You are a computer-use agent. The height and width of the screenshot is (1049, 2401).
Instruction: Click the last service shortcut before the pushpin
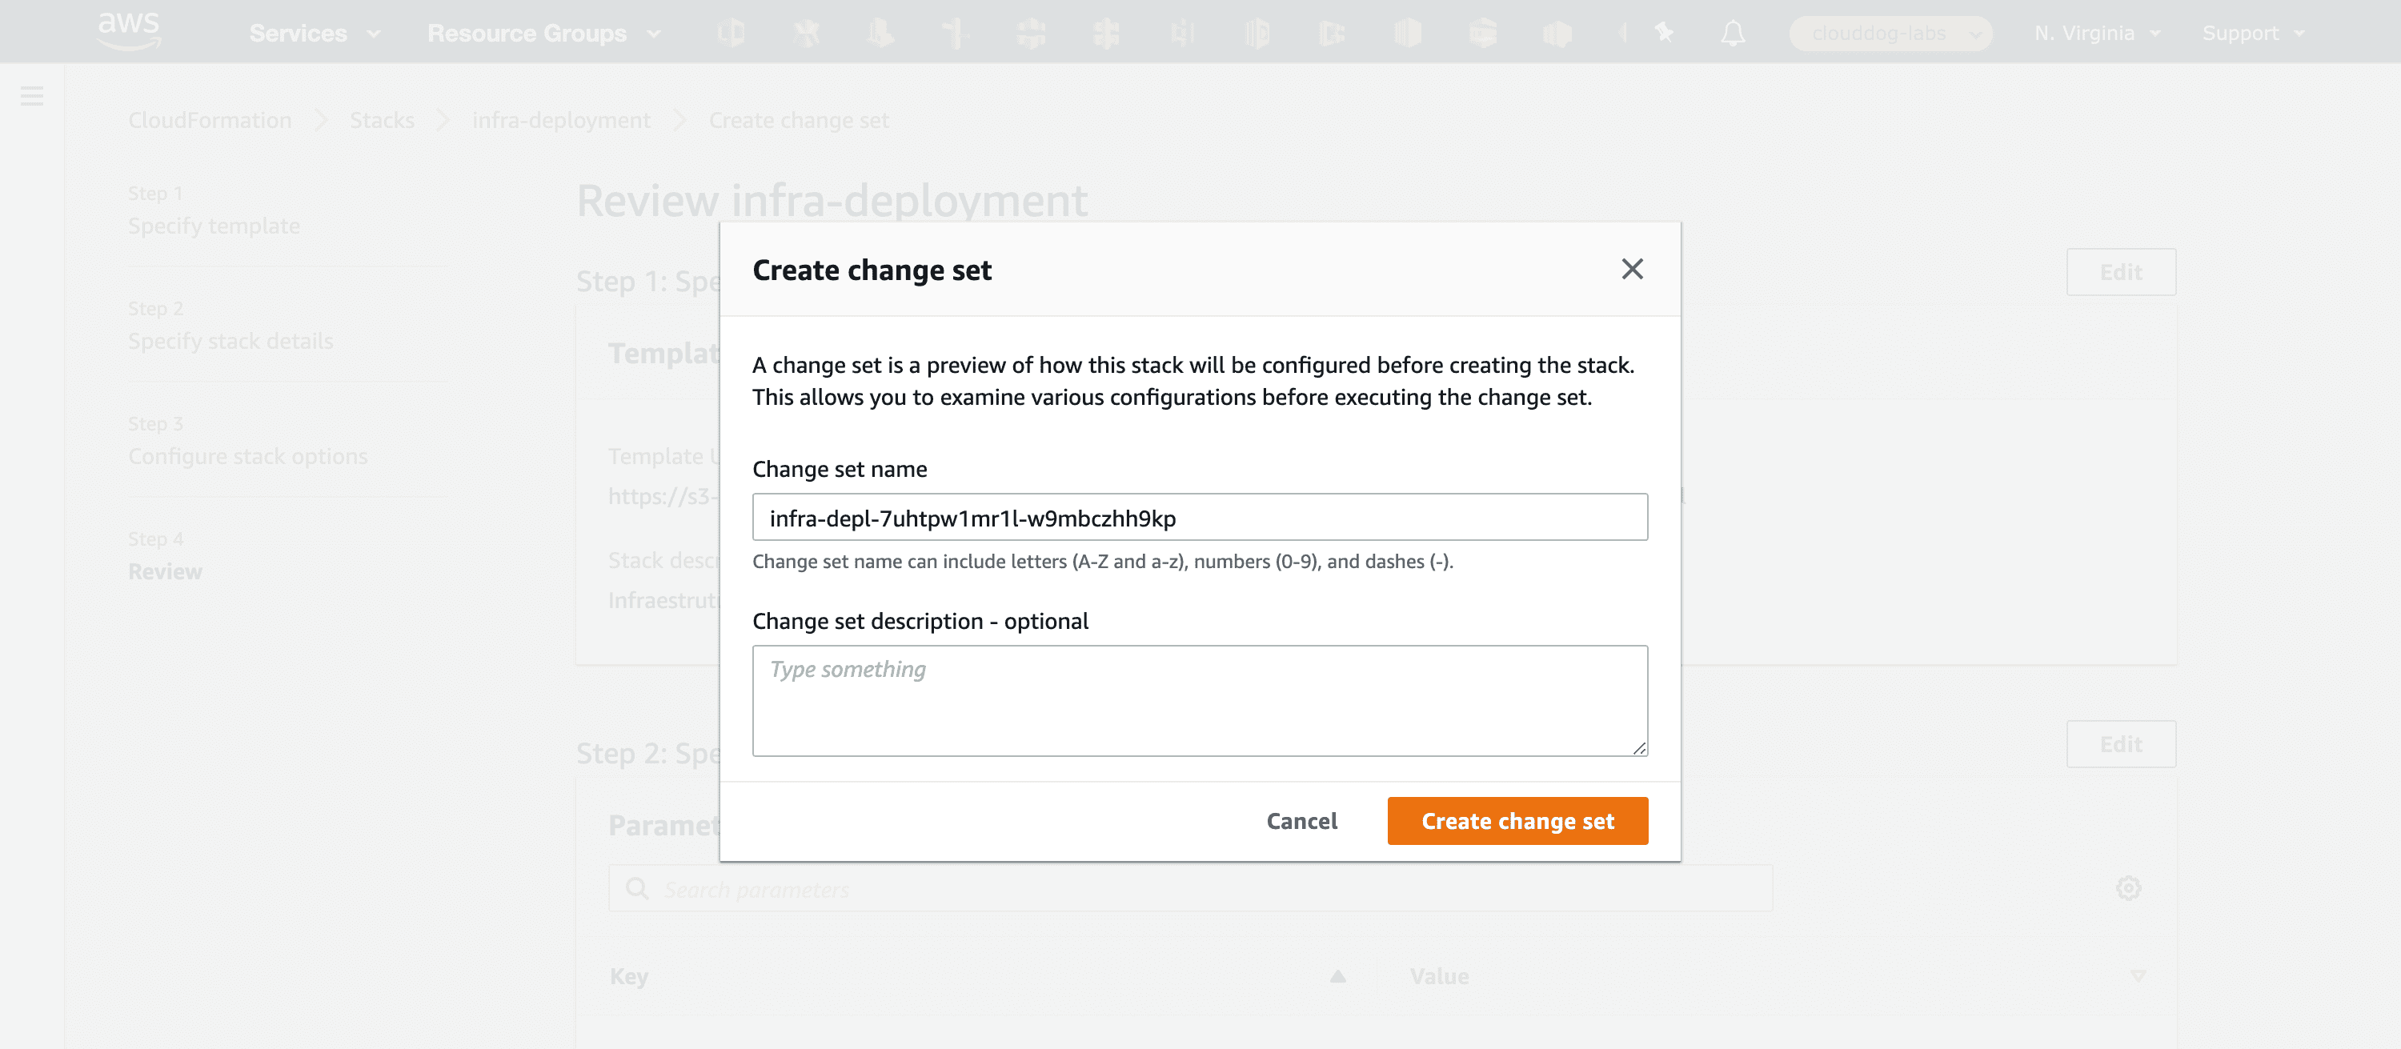[x=1625, y=33]
